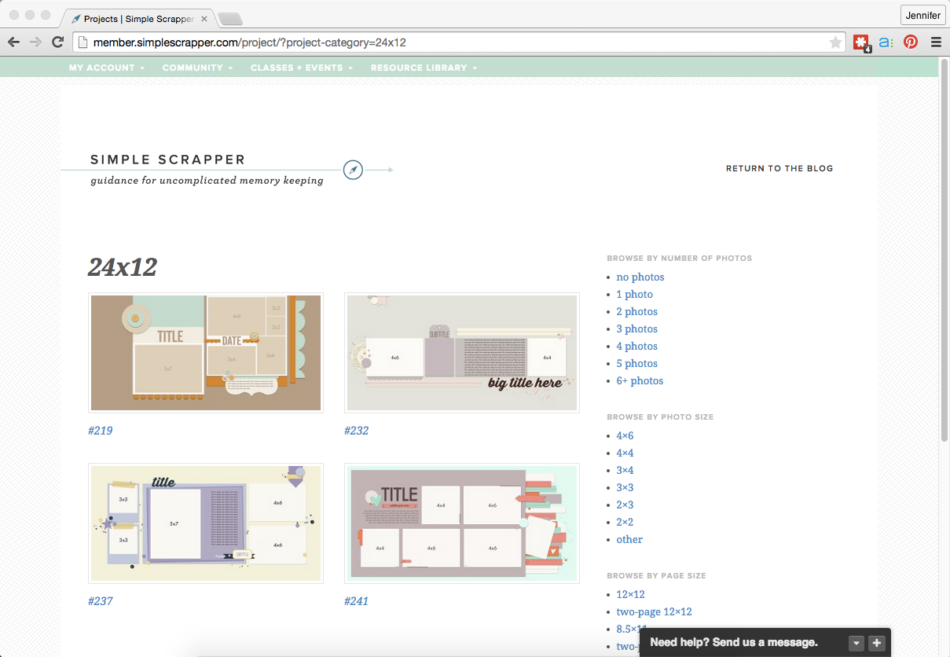The image size is (950, 657).
Task: Open the Resource Library dropdown
Action: (x=424, y=68)
